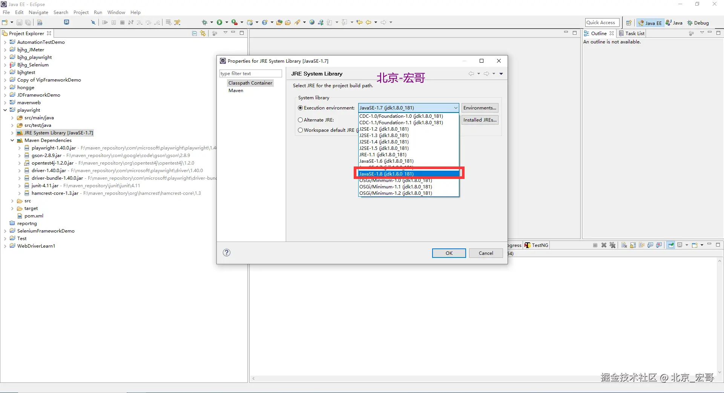
Task: Click the Open Perspective icon
Action: coord(629,23)
